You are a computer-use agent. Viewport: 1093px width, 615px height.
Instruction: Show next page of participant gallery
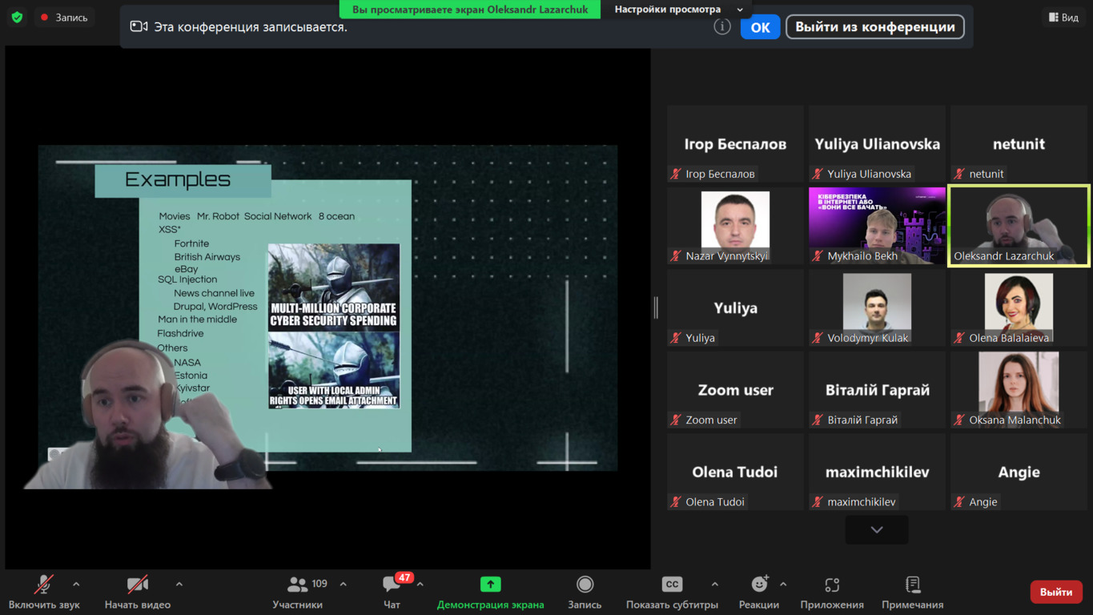pos(877,530)
